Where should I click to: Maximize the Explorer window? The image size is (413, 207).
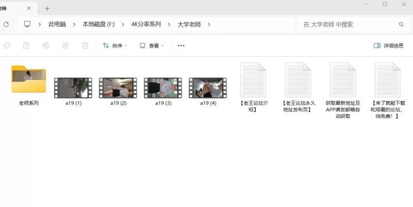[x=385, y=4]
